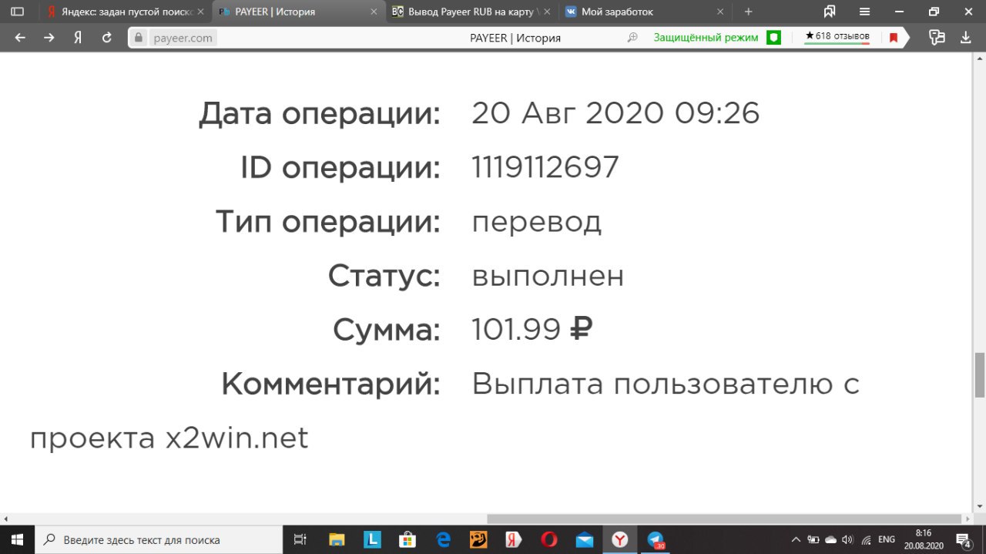Click the status value выполнен
Screen dimensions: 986x554
[548, 276]
